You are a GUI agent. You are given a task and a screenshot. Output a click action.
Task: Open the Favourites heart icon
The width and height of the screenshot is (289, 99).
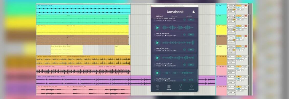coord(191,87)
